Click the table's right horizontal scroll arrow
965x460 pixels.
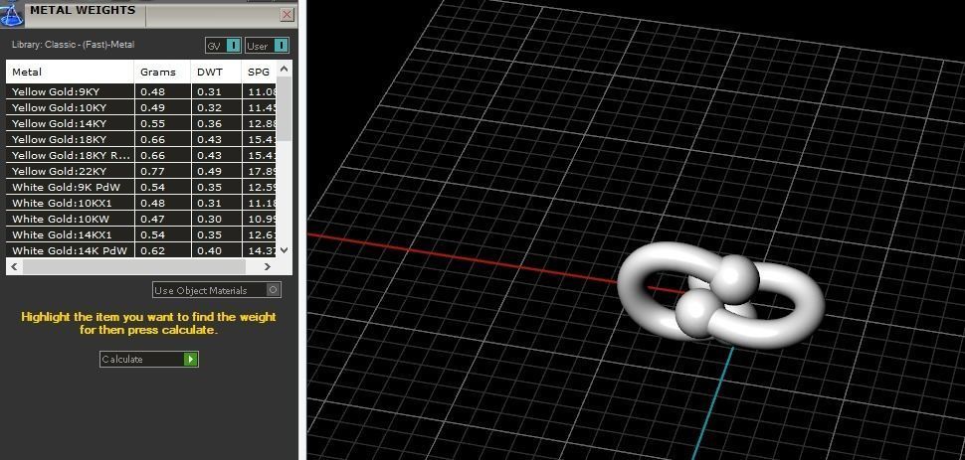point(267,267)
